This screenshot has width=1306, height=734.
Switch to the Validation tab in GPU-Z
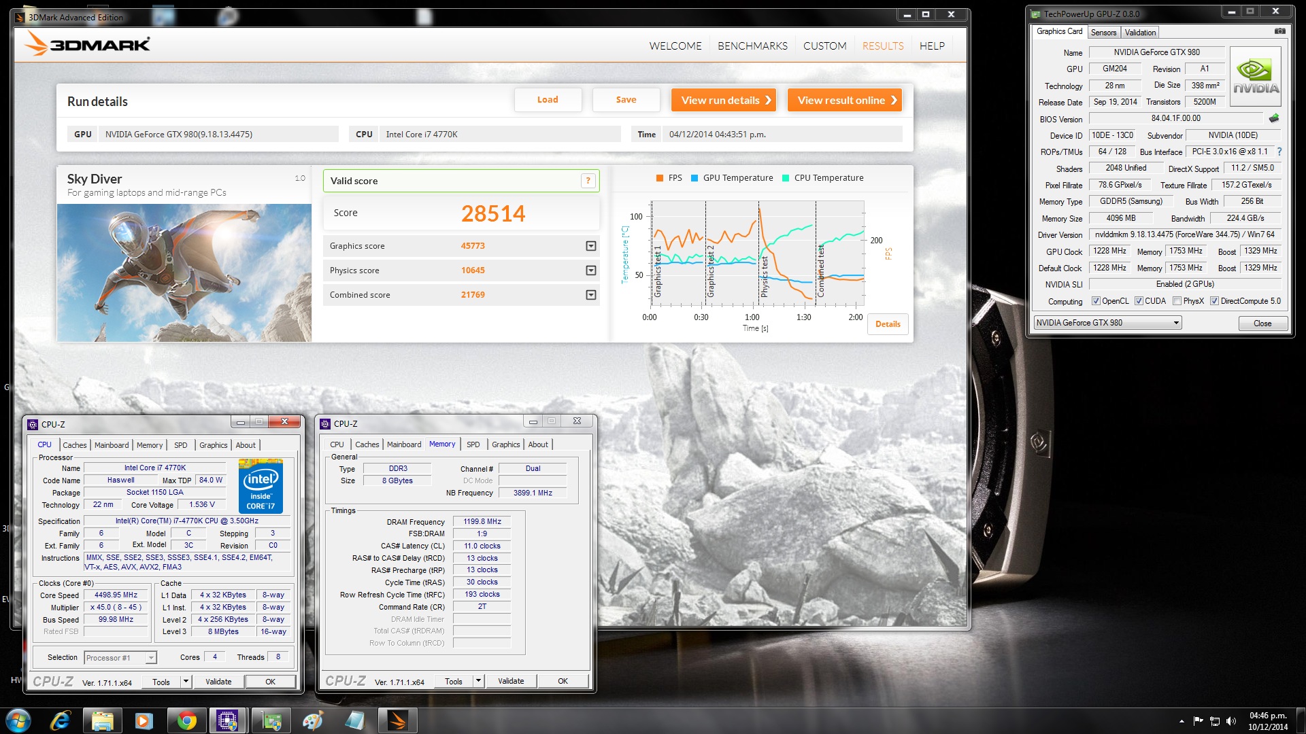click(x=1140, y=33)
